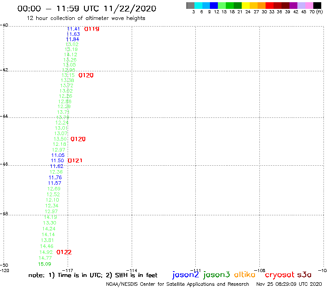This screenshot has height=288, width=327.
Task: Click the blue 'jason2' satellite legend label
Action: click(186, 275)
